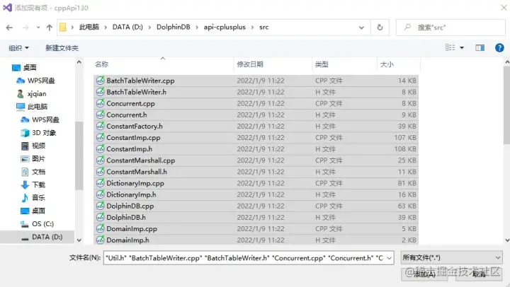Create folder with 新建文件夹
Viewport: 510px width, 287px height.
coord(62,48)
